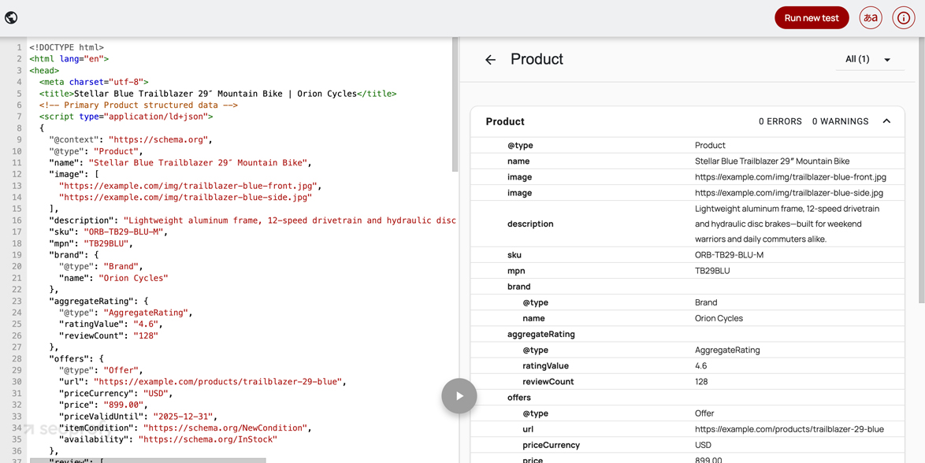
Task: Click the 0 WARNINGS label
Action: pos(840,121)
